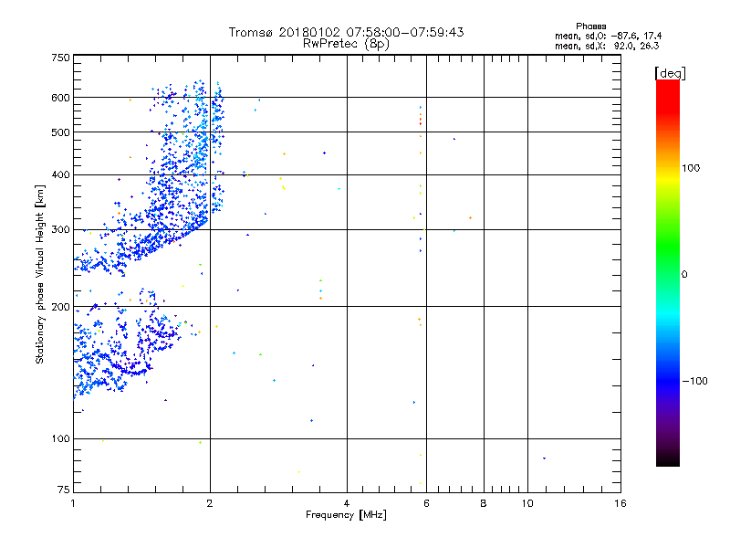Click the Frequency [MHz] axis title
This screenshot has height=548, width=730.
point(347,515)
